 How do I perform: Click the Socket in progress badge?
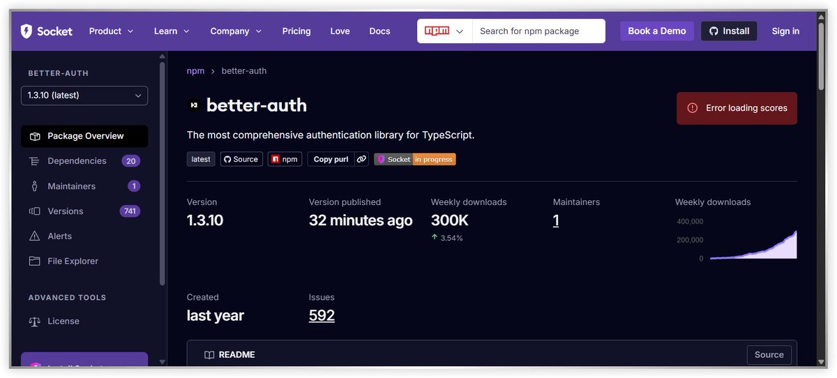[x=415, y=159]
